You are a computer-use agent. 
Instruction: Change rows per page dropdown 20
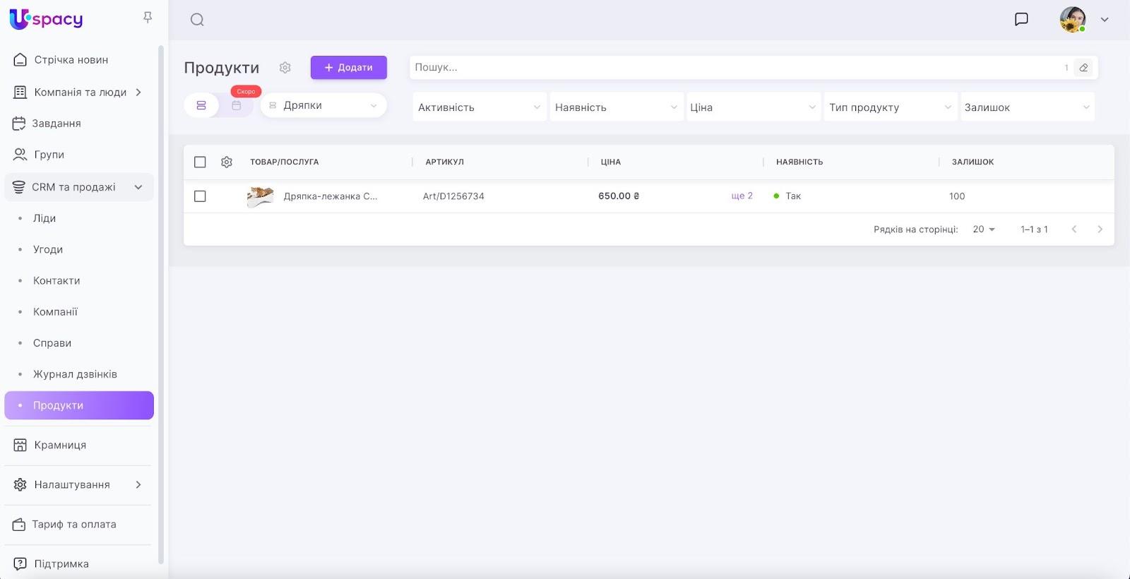tap(984, 229)
